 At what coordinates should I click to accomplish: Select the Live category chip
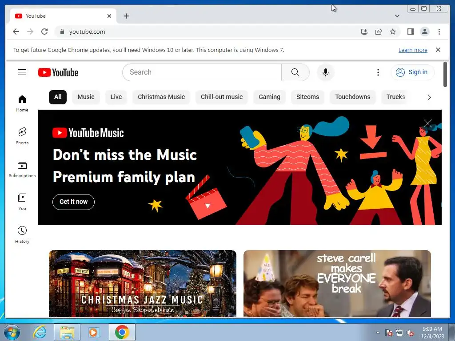116,97
